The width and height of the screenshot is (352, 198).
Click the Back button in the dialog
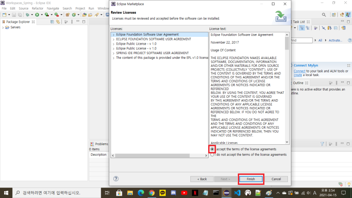202,179
